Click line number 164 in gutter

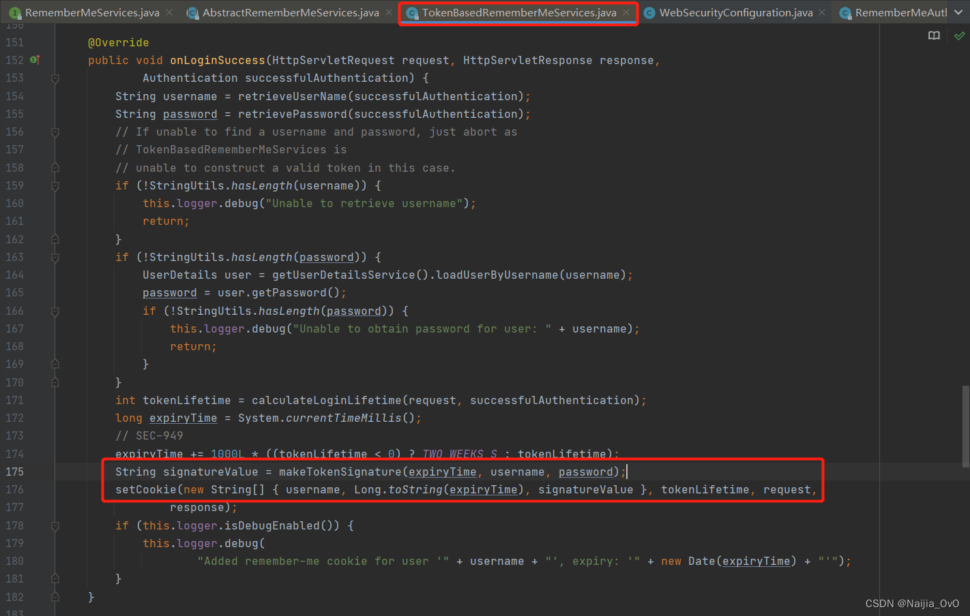click(x=14, y=275)
